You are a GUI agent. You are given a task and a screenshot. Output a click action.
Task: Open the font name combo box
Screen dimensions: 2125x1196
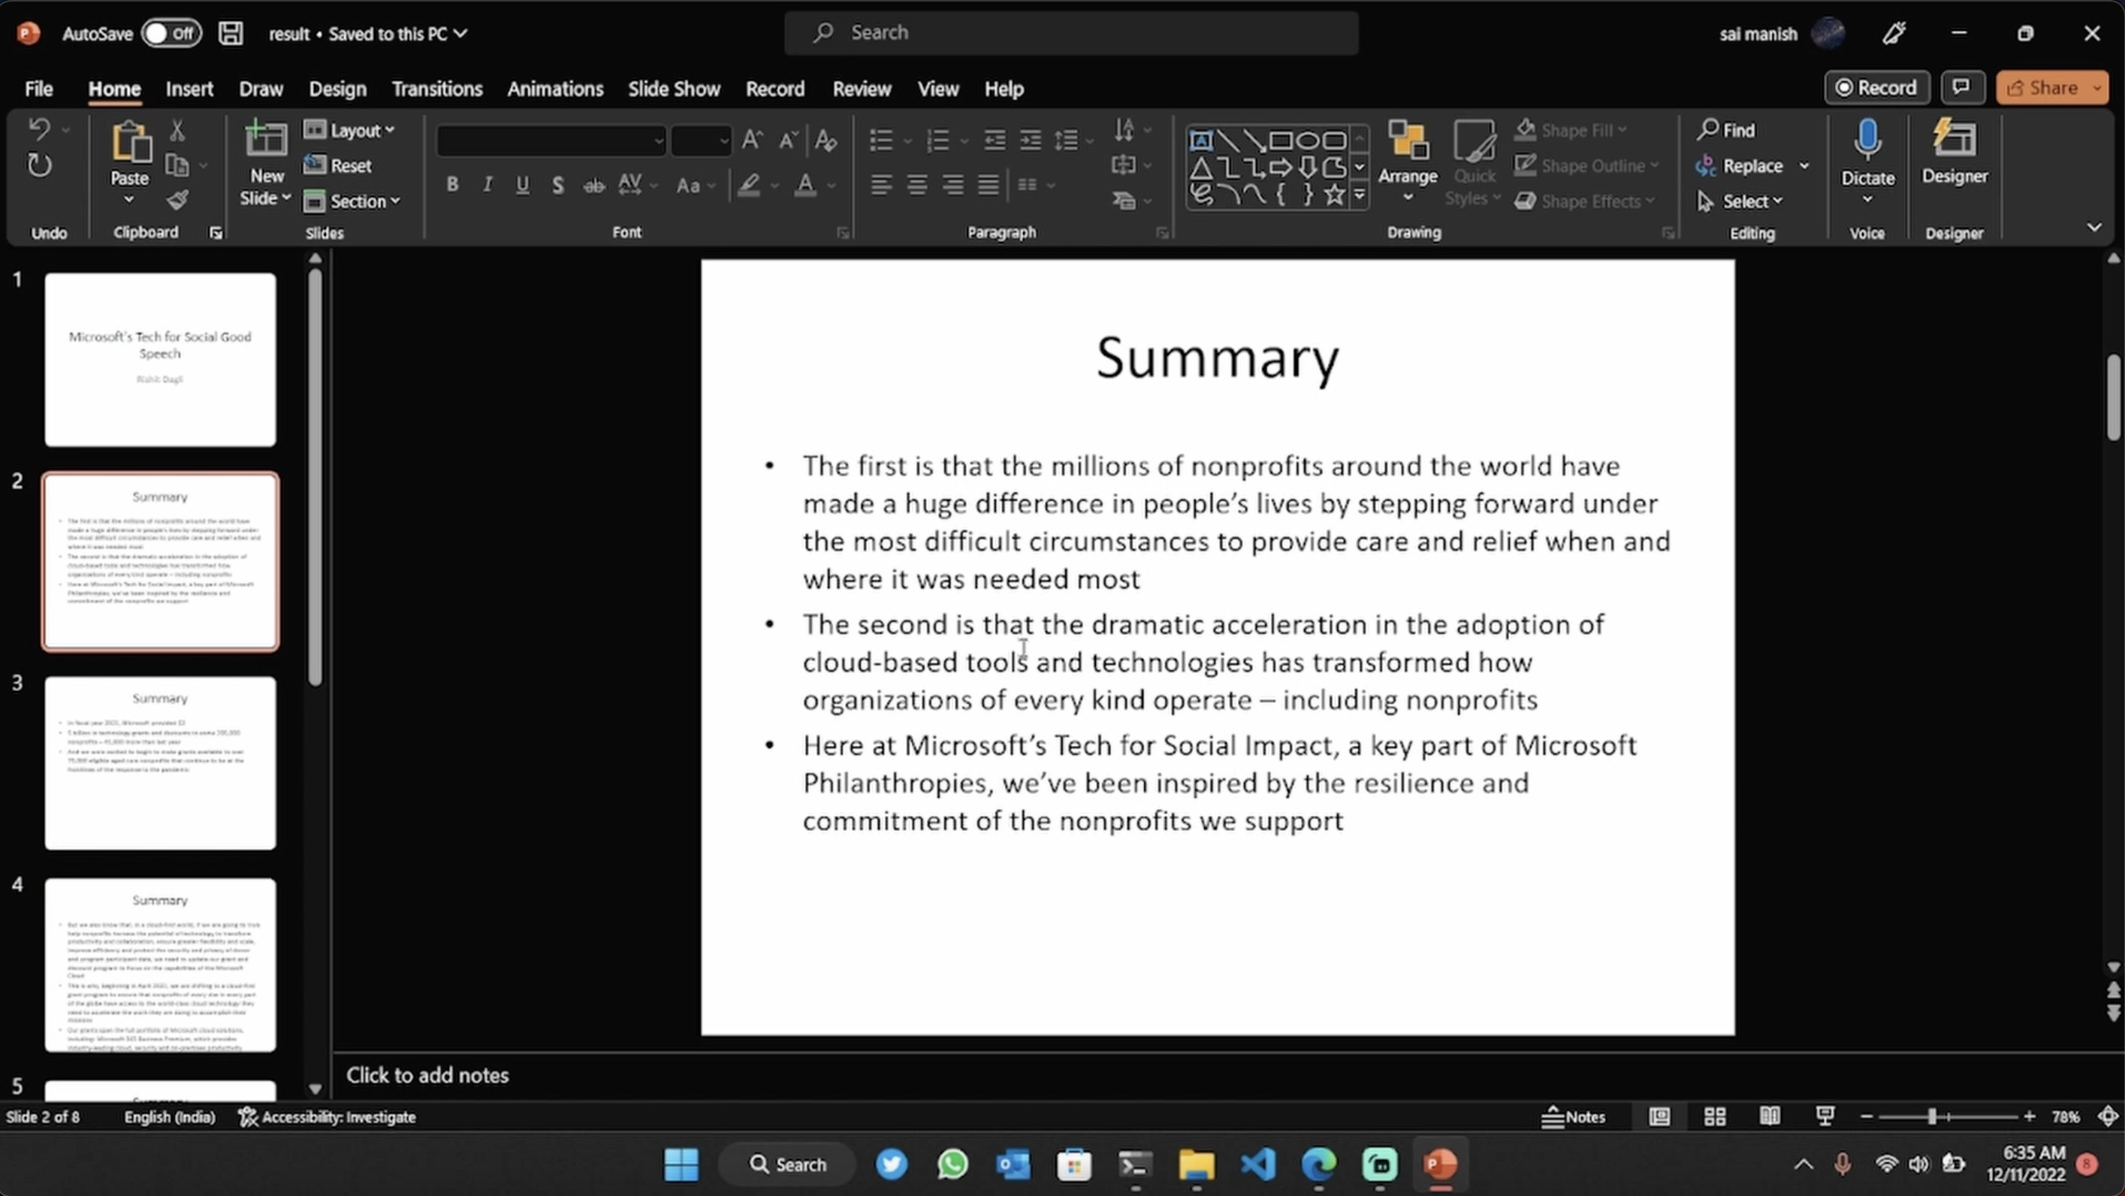click(x=551, y=141)
